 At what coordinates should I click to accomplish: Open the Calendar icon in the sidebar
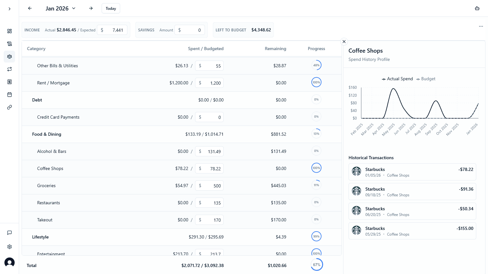tap(10, 94)
